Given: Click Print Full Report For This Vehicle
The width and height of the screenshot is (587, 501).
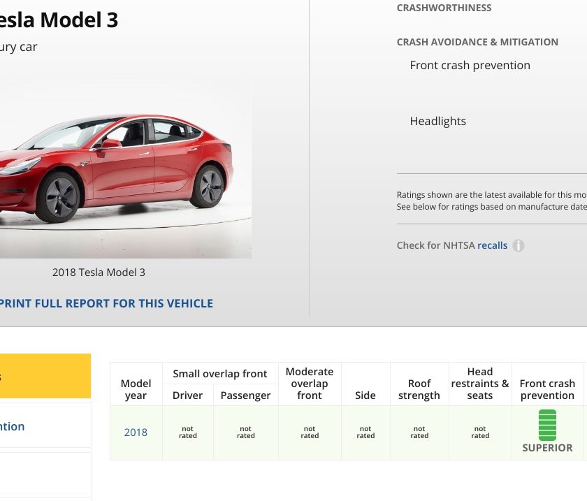Looking at the screenshot, I should pyautogui.click(x=106, y=303).
